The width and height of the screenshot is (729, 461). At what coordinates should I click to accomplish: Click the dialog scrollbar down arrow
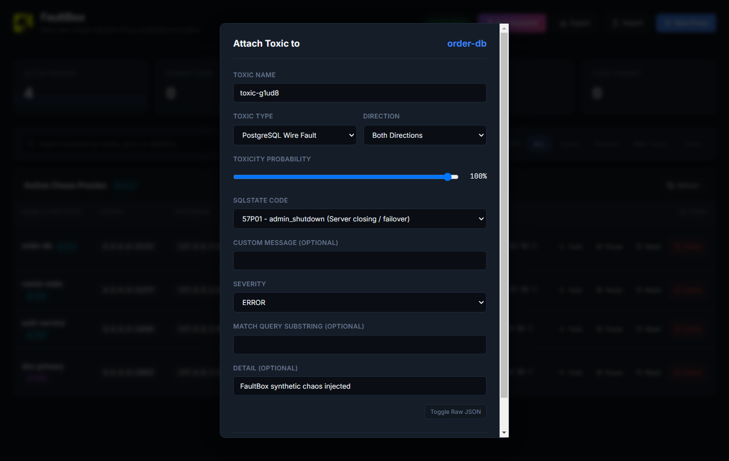click(x=504, y=433)
